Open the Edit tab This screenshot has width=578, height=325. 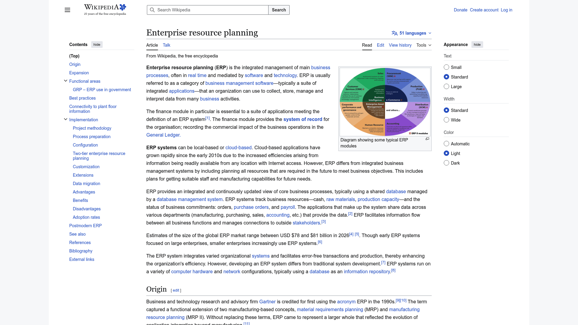click(381, 45)
